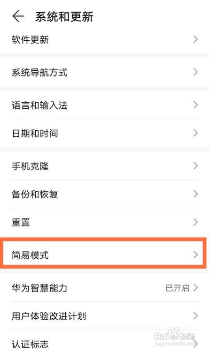Open 软件更新 settings

click(x=104, y=39)
